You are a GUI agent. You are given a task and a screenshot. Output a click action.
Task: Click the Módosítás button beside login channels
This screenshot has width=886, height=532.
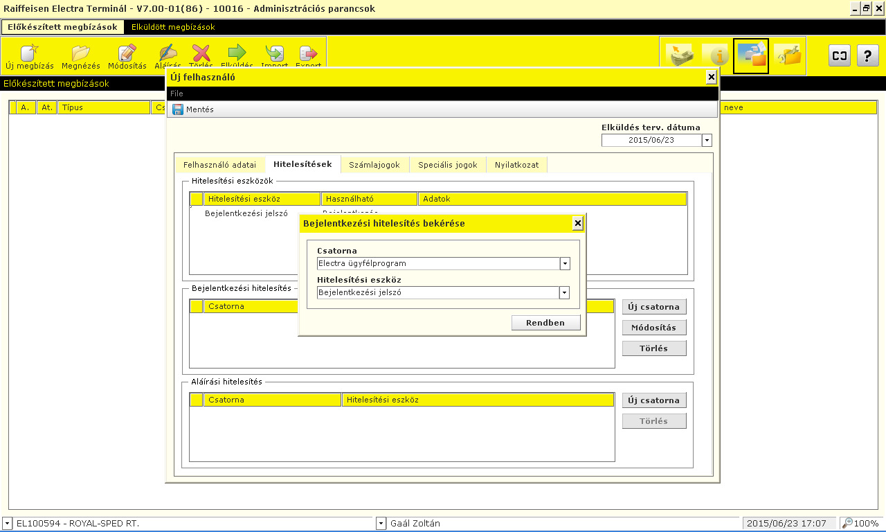(x=654, y=328)
